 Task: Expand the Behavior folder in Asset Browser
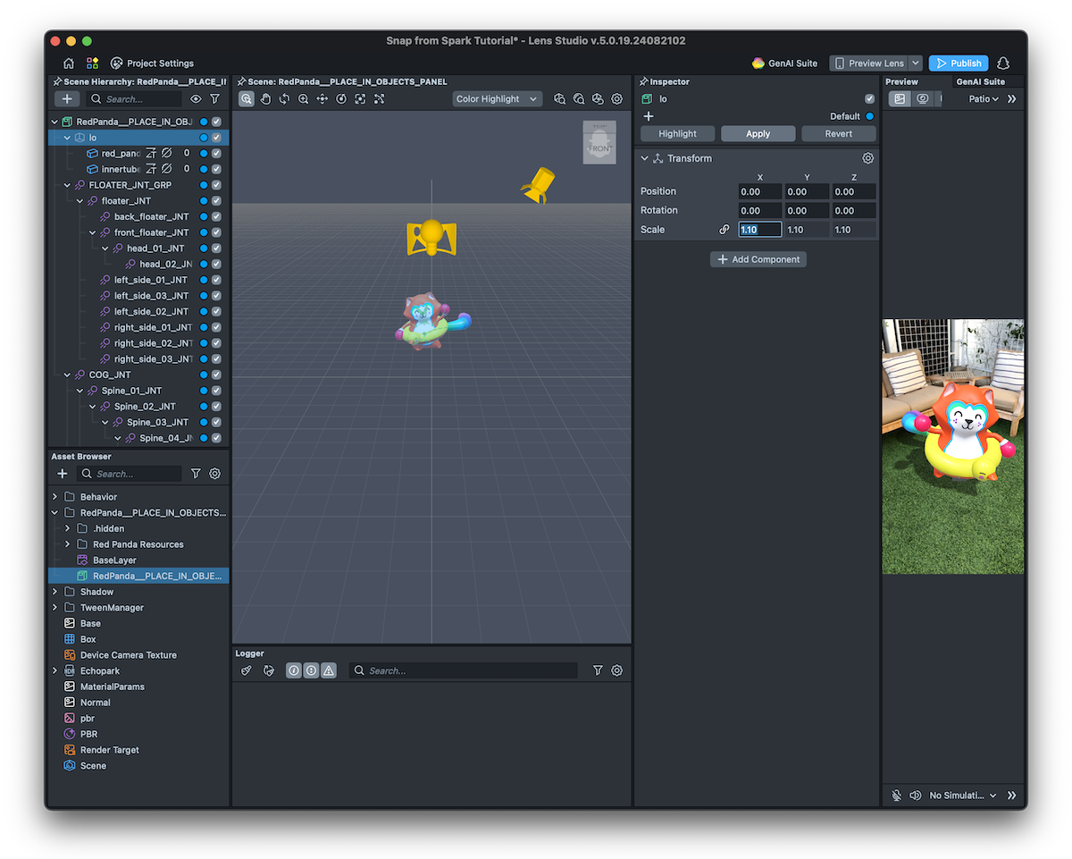tap(55, 497)
